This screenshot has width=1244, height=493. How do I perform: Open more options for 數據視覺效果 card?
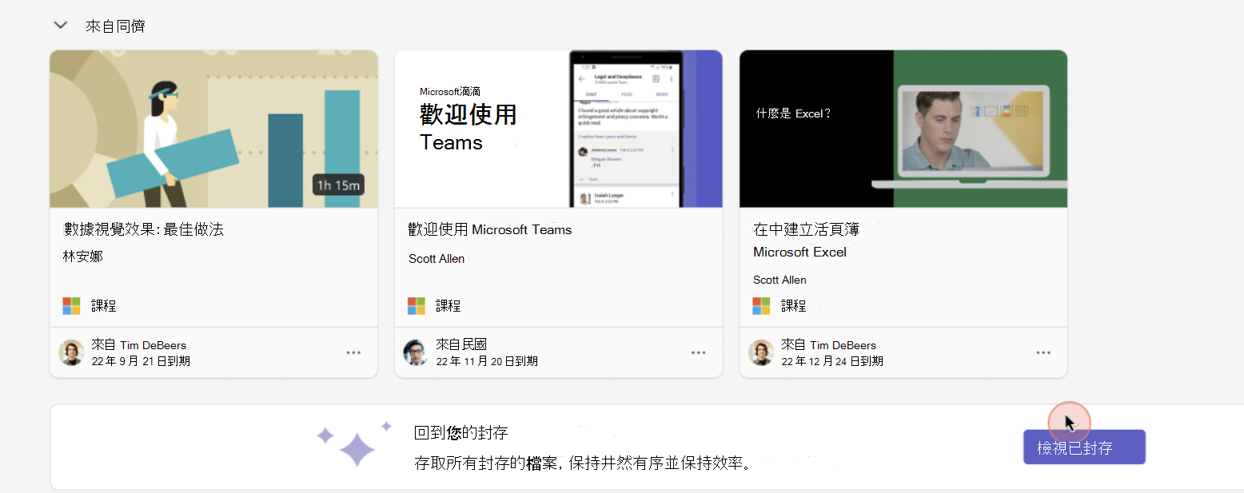pos(353,352)
